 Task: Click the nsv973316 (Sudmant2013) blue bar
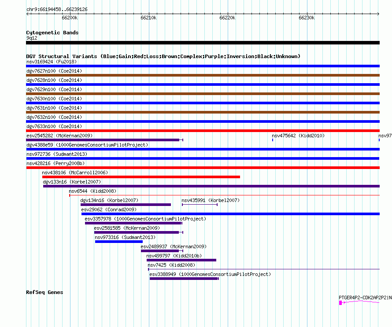pyautogui.click(x=119, y=242)
